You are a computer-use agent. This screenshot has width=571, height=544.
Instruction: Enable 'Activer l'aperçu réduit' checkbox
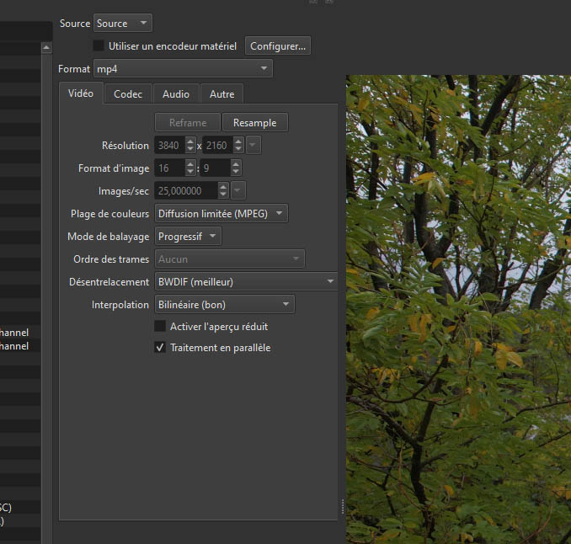160,326
